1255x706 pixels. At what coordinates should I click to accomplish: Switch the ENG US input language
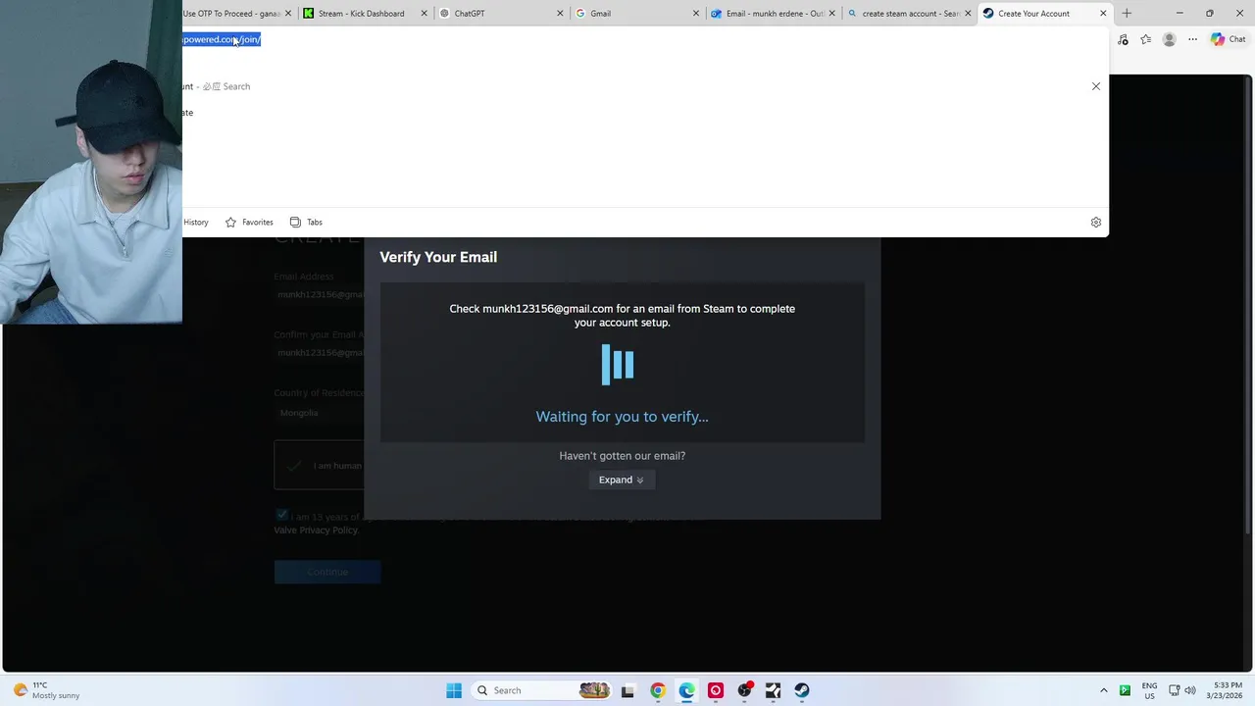[1149, 690]
